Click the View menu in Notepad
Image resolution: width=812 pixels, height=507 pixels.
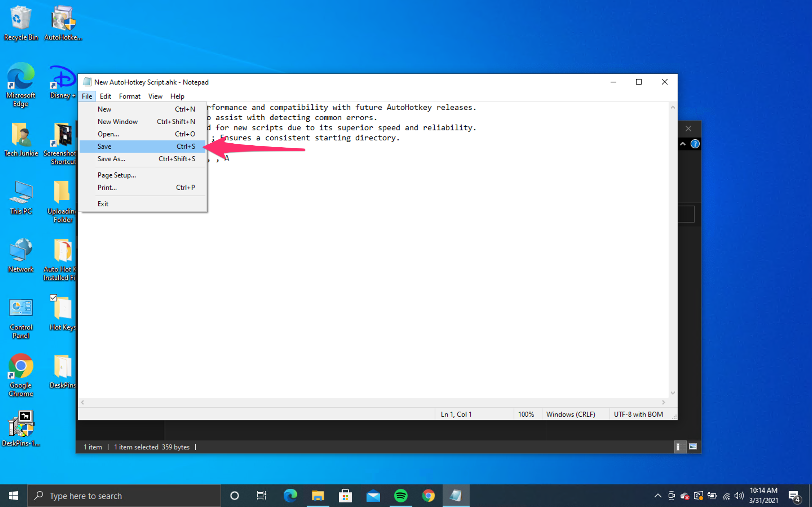[155, 96]
